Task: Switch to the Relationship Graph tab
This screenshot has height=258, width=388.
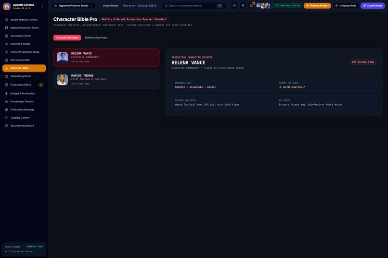Action: tap(96, 37)
